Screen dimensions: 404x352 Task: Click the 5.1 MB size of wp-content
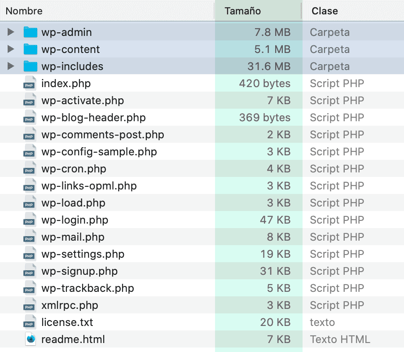coord(272,49)
